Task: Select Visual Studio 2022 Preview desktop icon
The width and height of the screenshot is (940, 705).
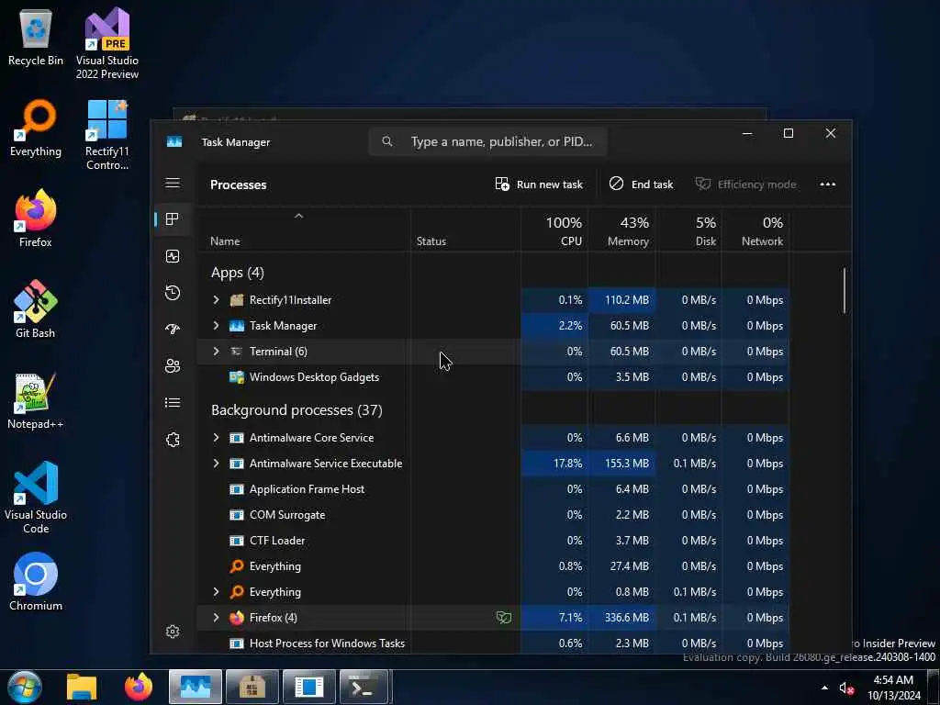Action: point(107,43)
